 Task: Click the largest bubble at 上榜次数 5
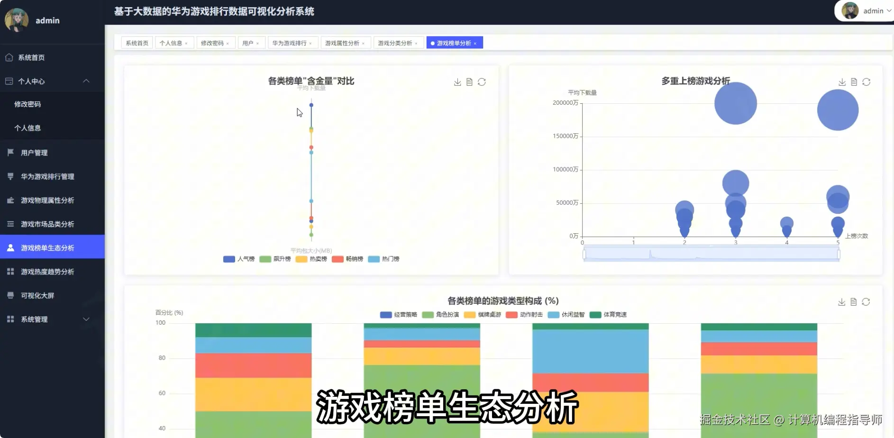point(838,110)
